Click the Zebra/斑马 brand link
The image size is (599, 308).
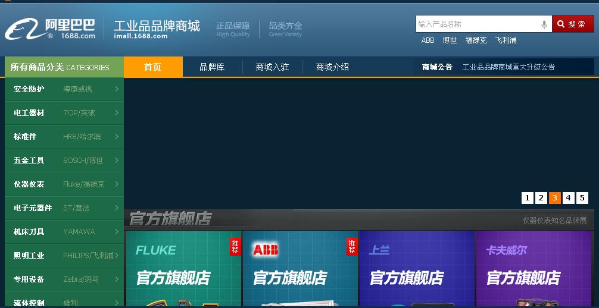pyautogui.click(x=81, y=279)
